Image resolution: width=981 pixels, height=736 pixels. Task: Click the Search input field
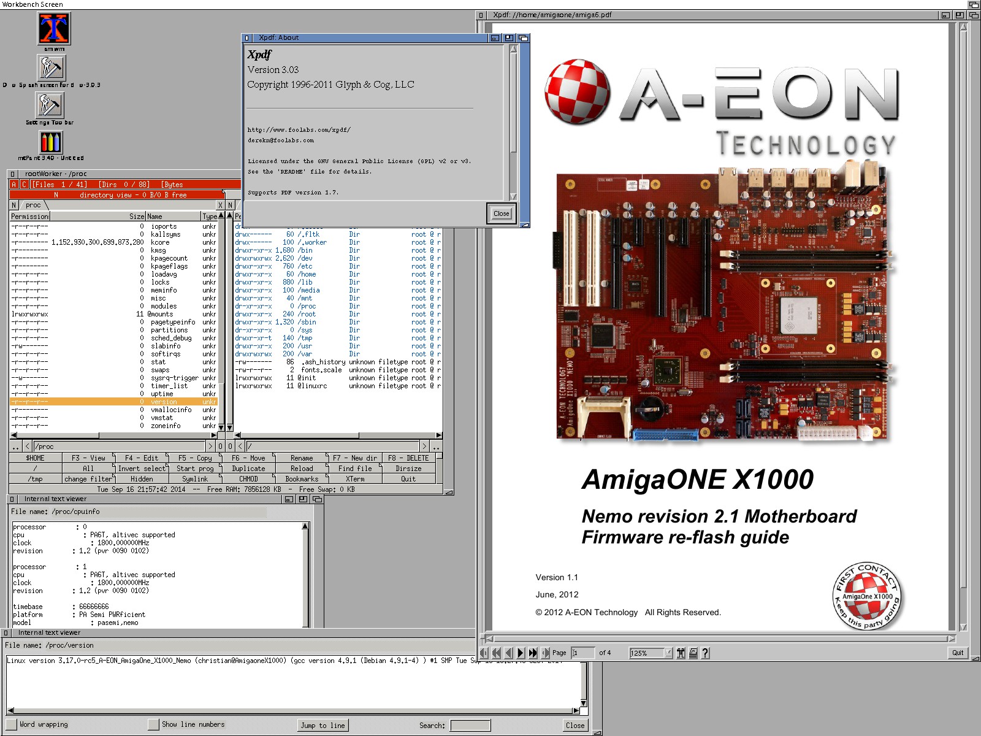470,726
